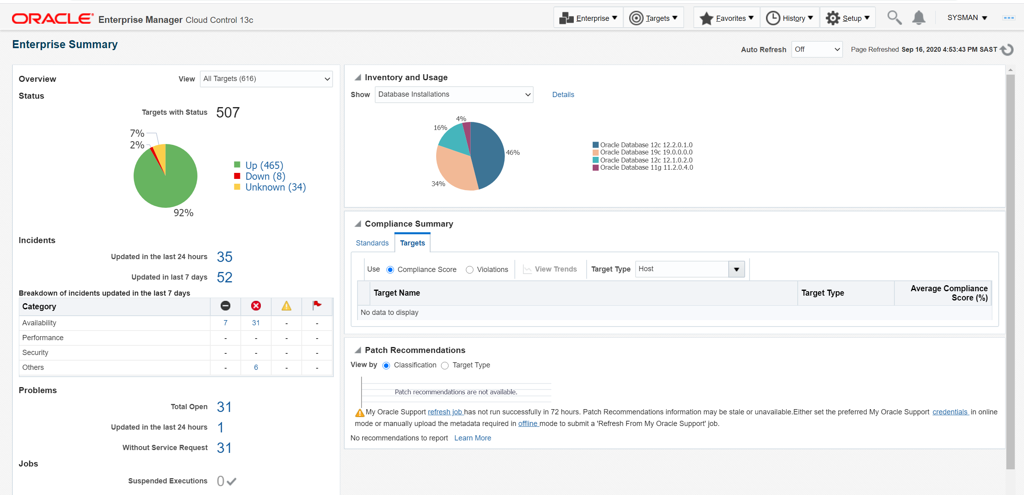
Task: Switch to the Standards tab
Action: (x=372, y=243)
